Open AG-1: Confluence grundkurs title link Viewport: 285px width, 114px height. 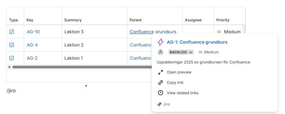(197, 42)
